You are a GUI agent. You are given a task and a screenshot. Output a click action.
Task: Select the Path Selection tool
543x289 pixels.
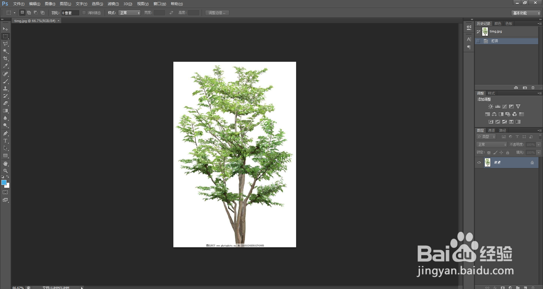(x=5, y=148)
